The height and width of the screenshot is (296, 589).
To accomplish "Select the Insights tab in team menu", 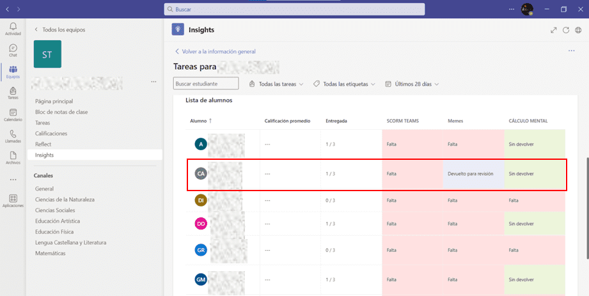I will [95, 155].
